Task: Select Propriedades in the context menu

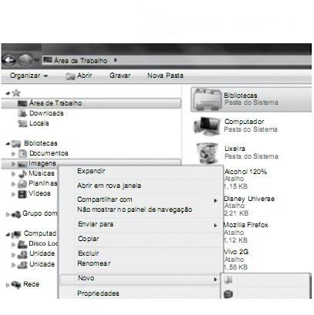Action: pos(98,293)
